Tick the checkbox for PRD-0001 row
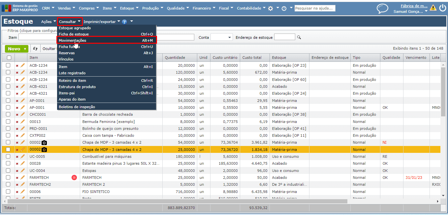 [8, 129]
